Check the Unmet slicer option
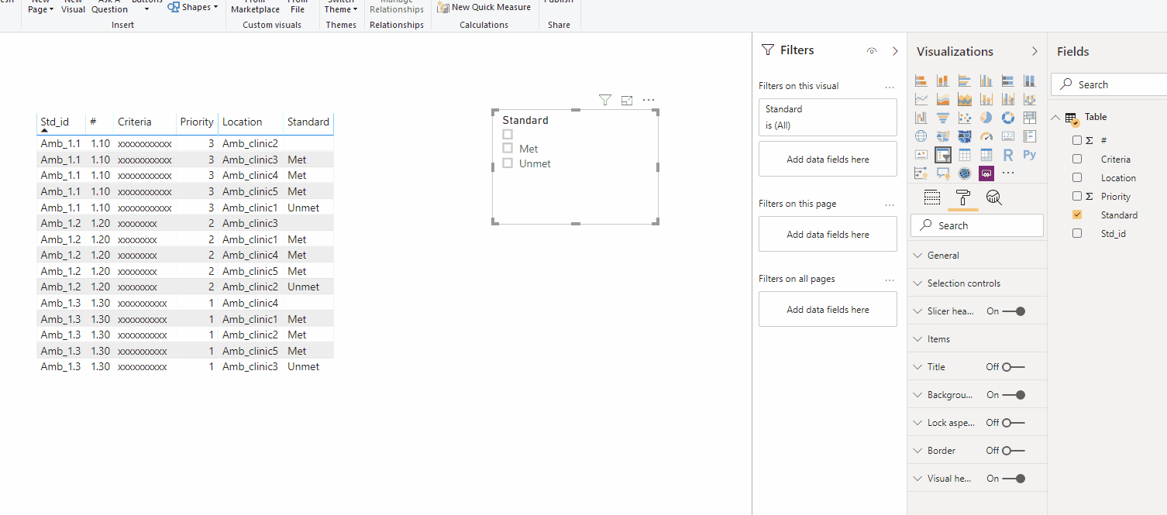Viewport: 1167px width, 515px height. [x=508, y=163]
